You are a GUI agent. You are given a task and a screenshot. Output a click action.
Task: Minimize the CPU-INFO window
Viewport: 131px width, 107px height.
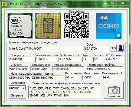pyautogui.click(x=105, y=3)
